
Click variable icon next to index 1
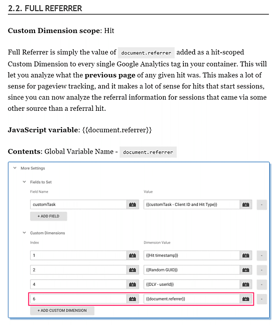[133, 255]
